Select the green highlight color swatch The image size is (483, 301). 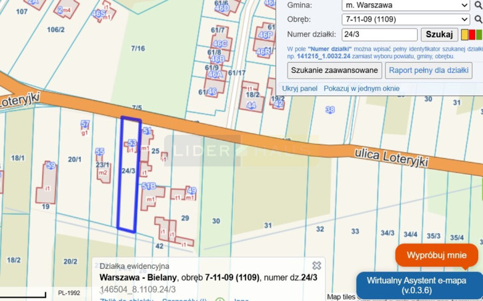[x=479, y=35]
